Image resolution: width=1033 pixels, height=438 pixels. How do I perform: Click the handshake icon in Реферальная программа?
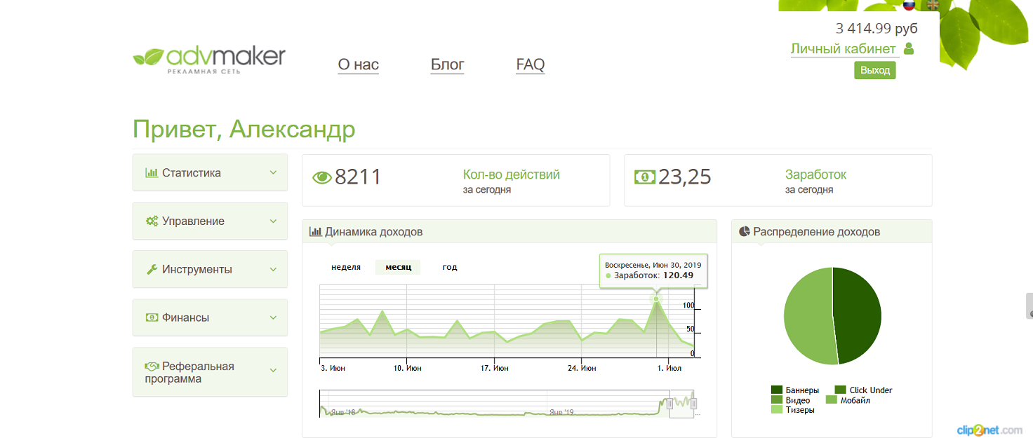[152, 366]
